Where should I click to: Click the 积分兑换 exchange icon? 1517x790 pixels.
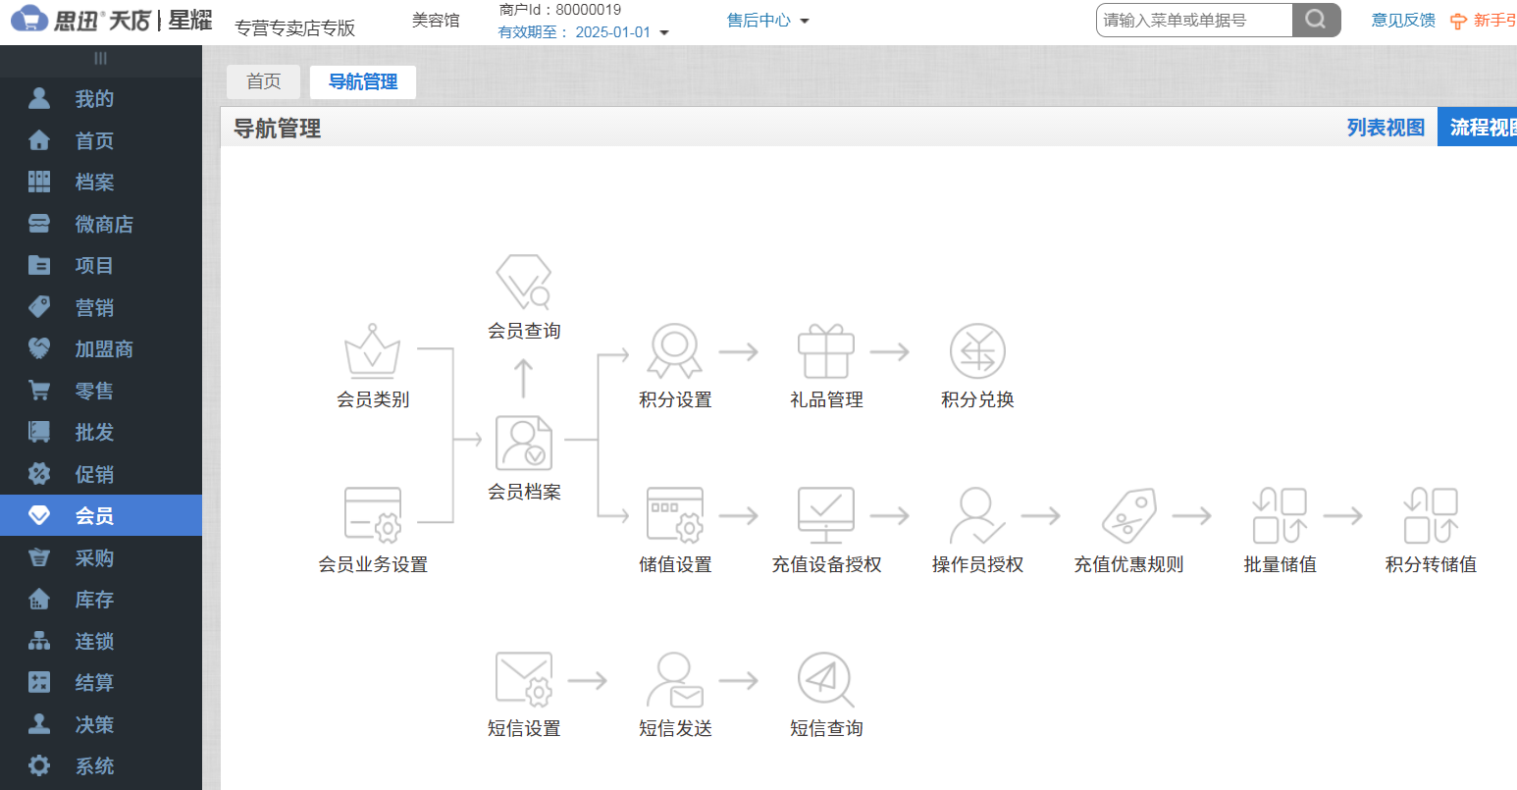[x=976, y=351]
